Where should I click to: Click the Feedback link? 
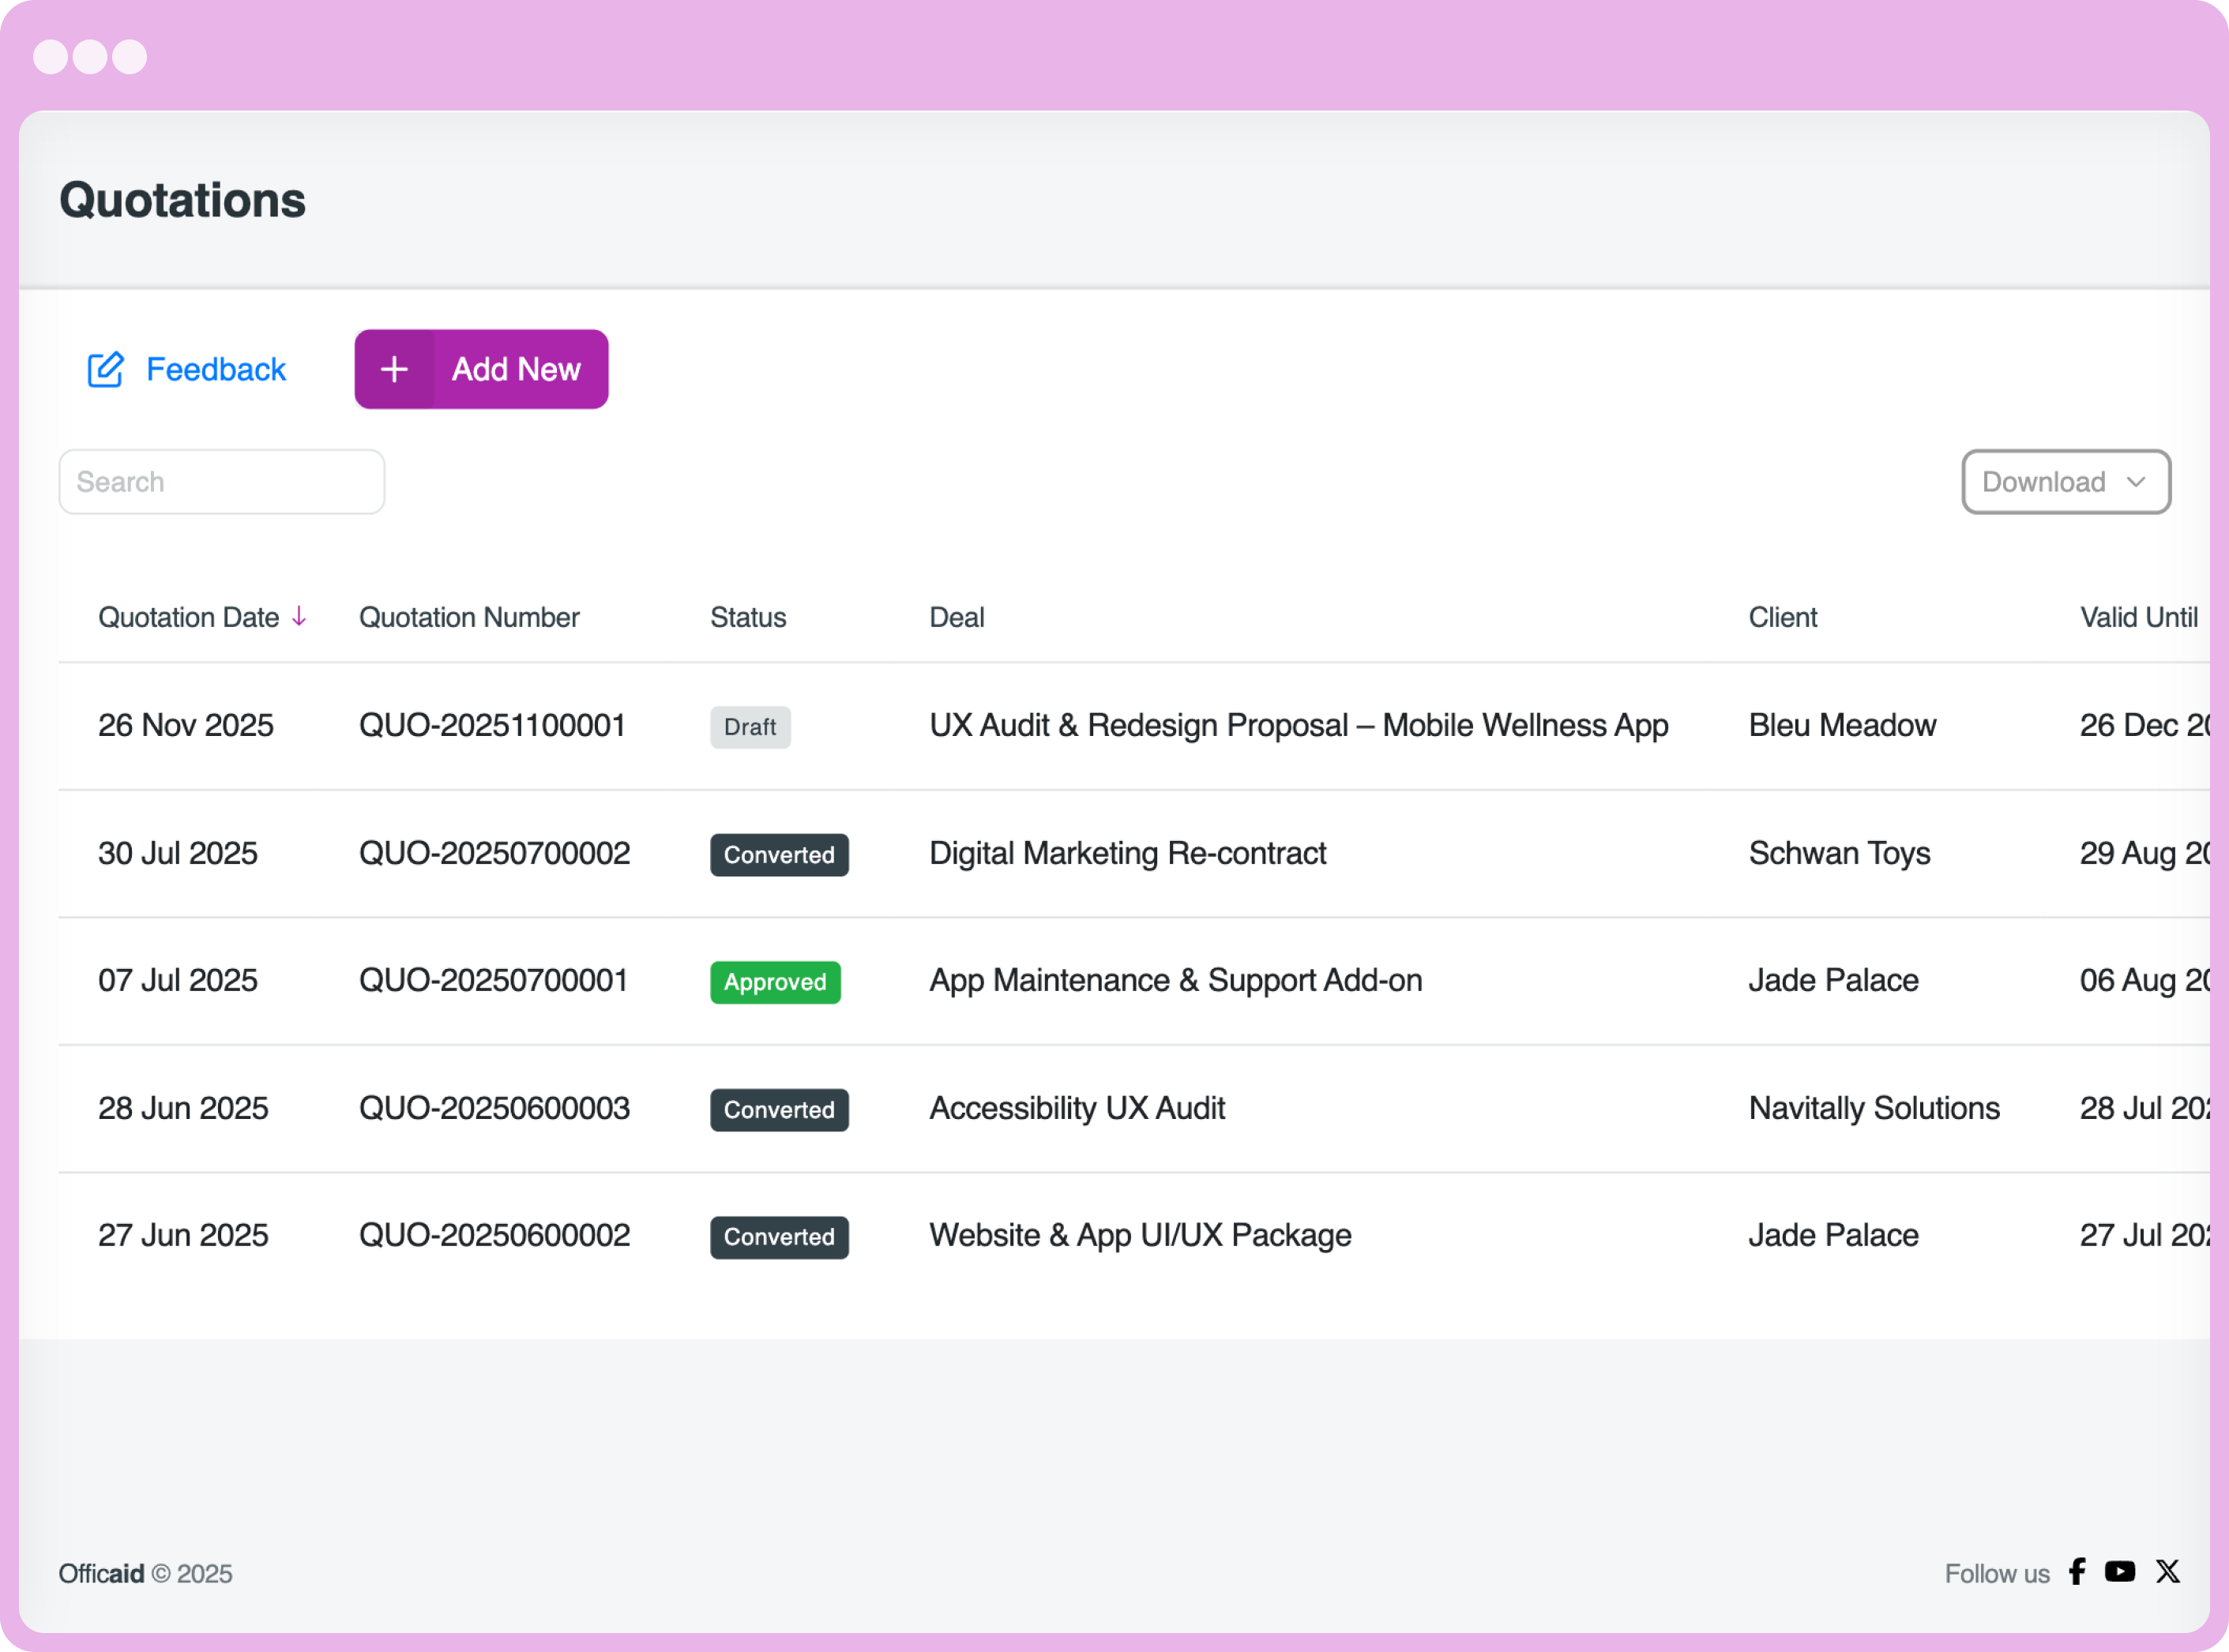216,370
